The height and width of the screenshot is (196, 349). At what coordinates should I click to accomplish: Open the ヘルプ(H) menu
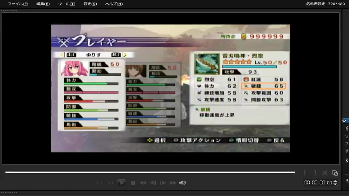click(x=114, y=4)
